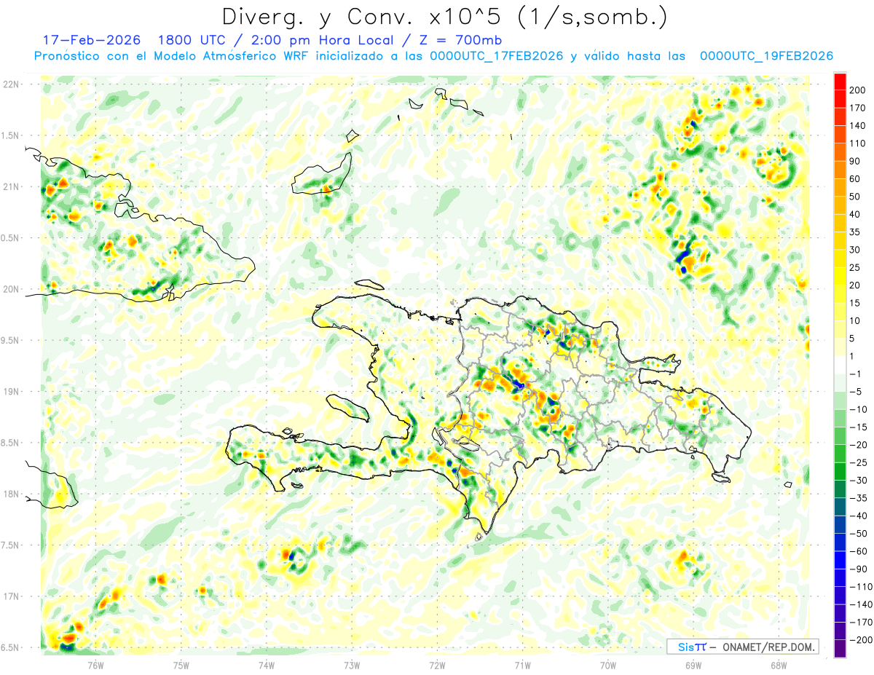Click 'Modelo Atmosferico WRF' in the subtitle
Screen dimensions: 874x675
pyautogui.click(x=224, y=56)
